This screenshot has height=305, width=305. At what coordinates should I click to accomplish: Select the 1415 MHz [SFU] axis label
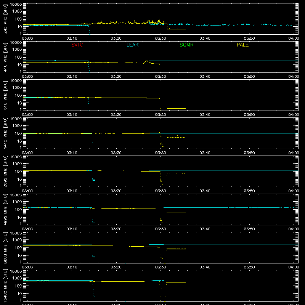[5, 133]
